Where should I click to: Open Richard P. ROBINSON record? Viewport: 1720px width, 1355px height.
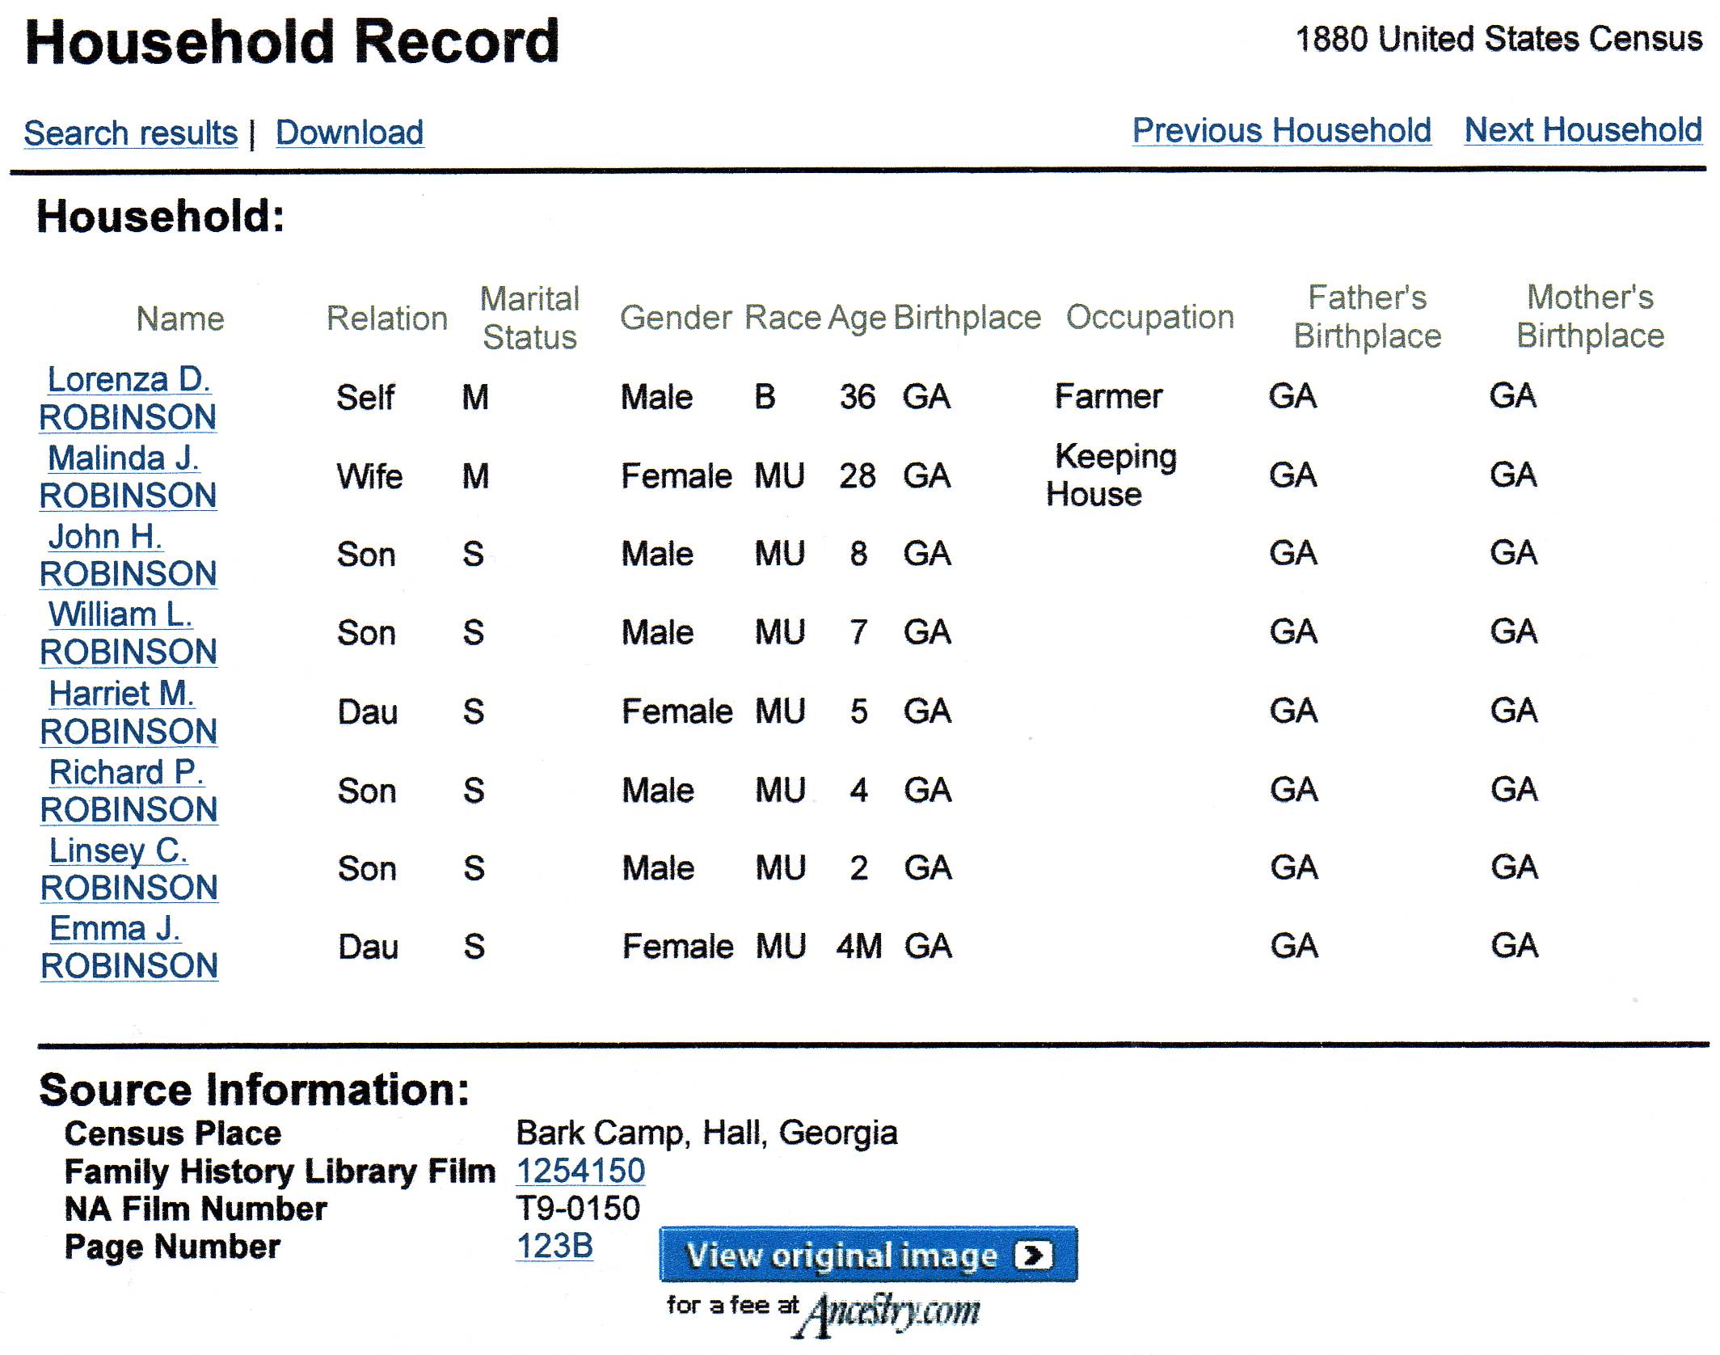[129, 791]
